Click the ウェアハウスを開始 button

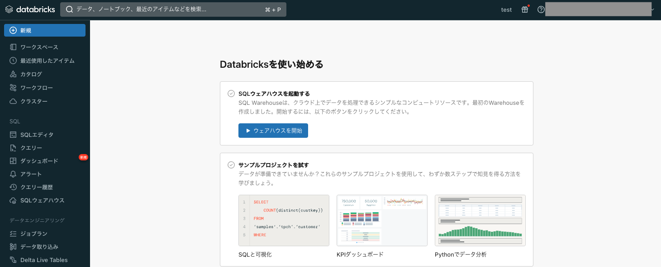[273, 130]
